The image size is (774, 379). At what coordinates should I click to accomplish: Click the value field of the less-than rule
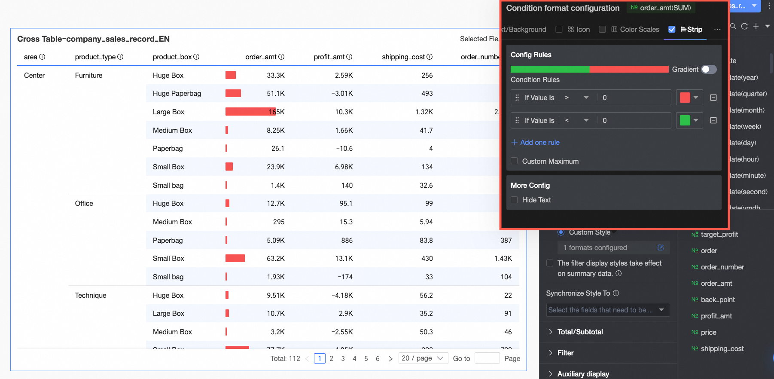pyautogui.click(x=634, y=120)
